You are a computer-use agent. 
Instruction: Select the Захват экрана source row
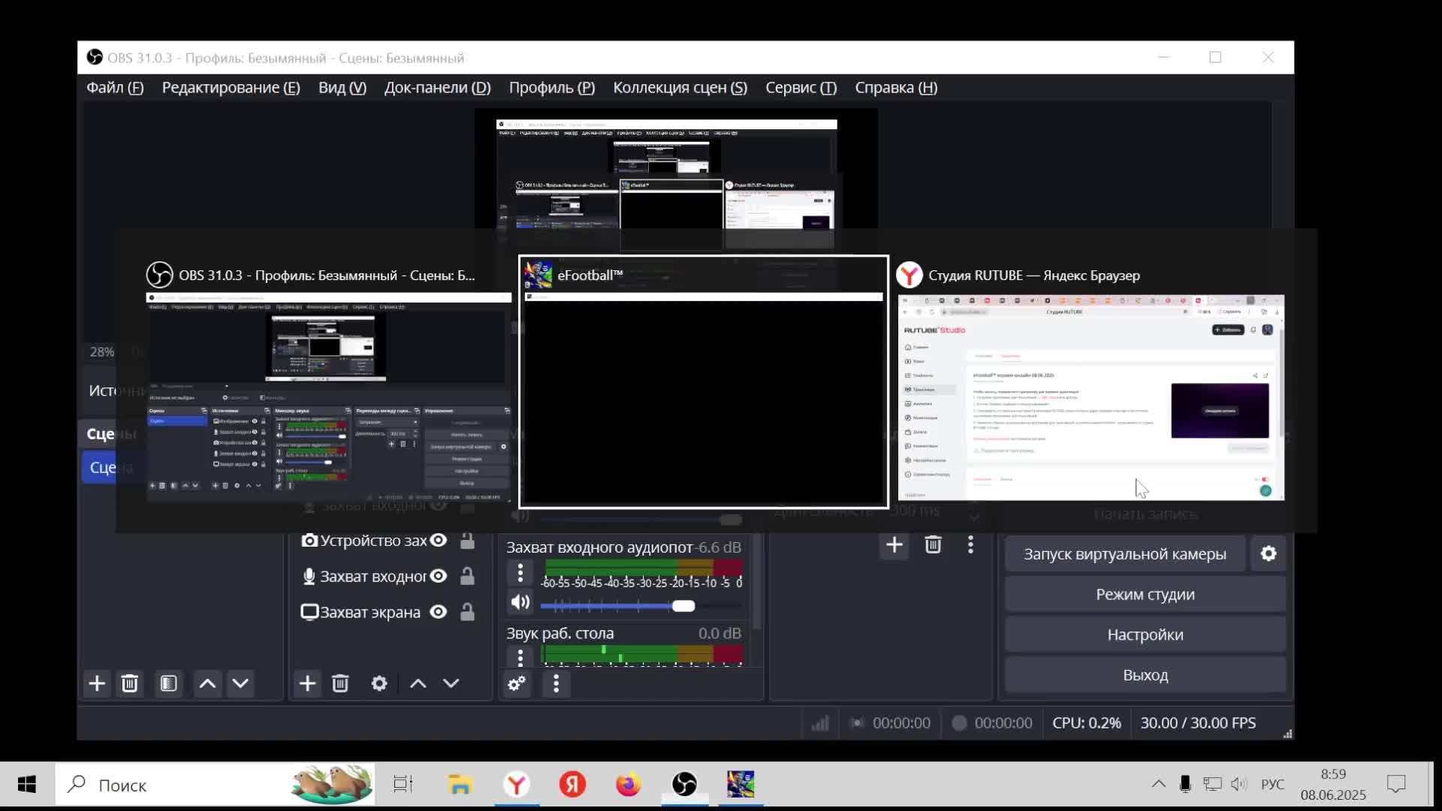pos(389,612)
